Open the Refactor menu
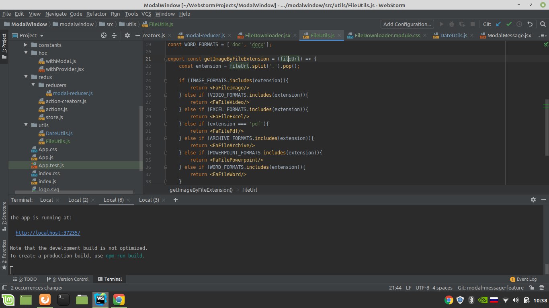The image size is (549, 308). click(96, 14)
